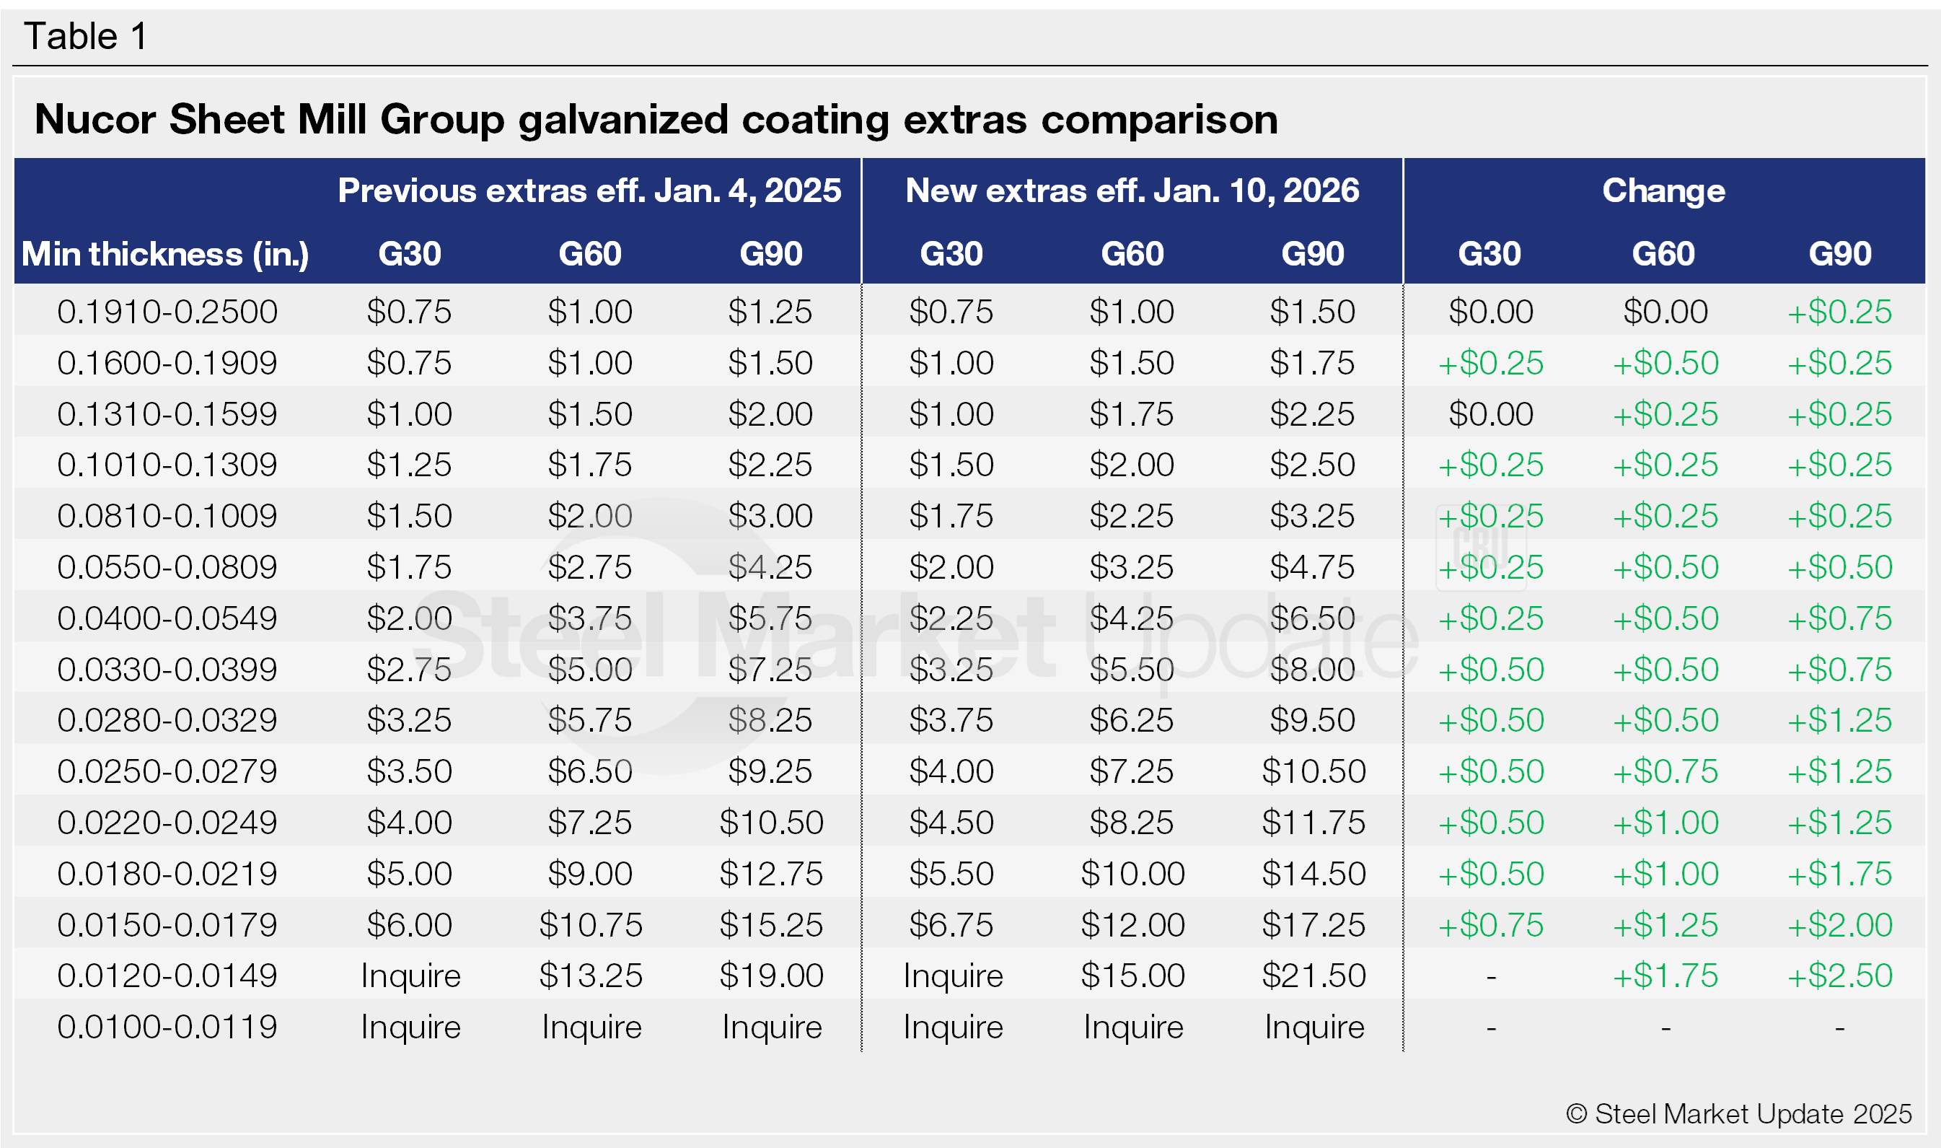The height and width of the screenshot is (1148, 1941).
Task: Click the Steel Market Update 2025 copyright text
Action: coord(1738,1114)
